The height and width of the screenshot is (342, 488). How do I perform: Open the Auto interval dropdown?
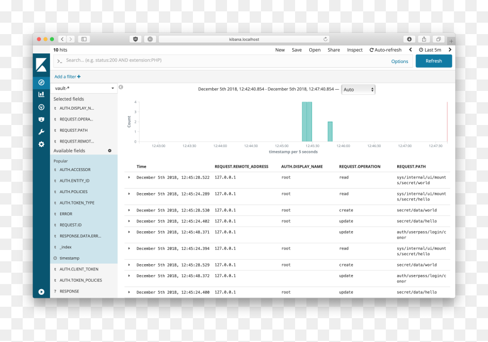coord(358,90)
